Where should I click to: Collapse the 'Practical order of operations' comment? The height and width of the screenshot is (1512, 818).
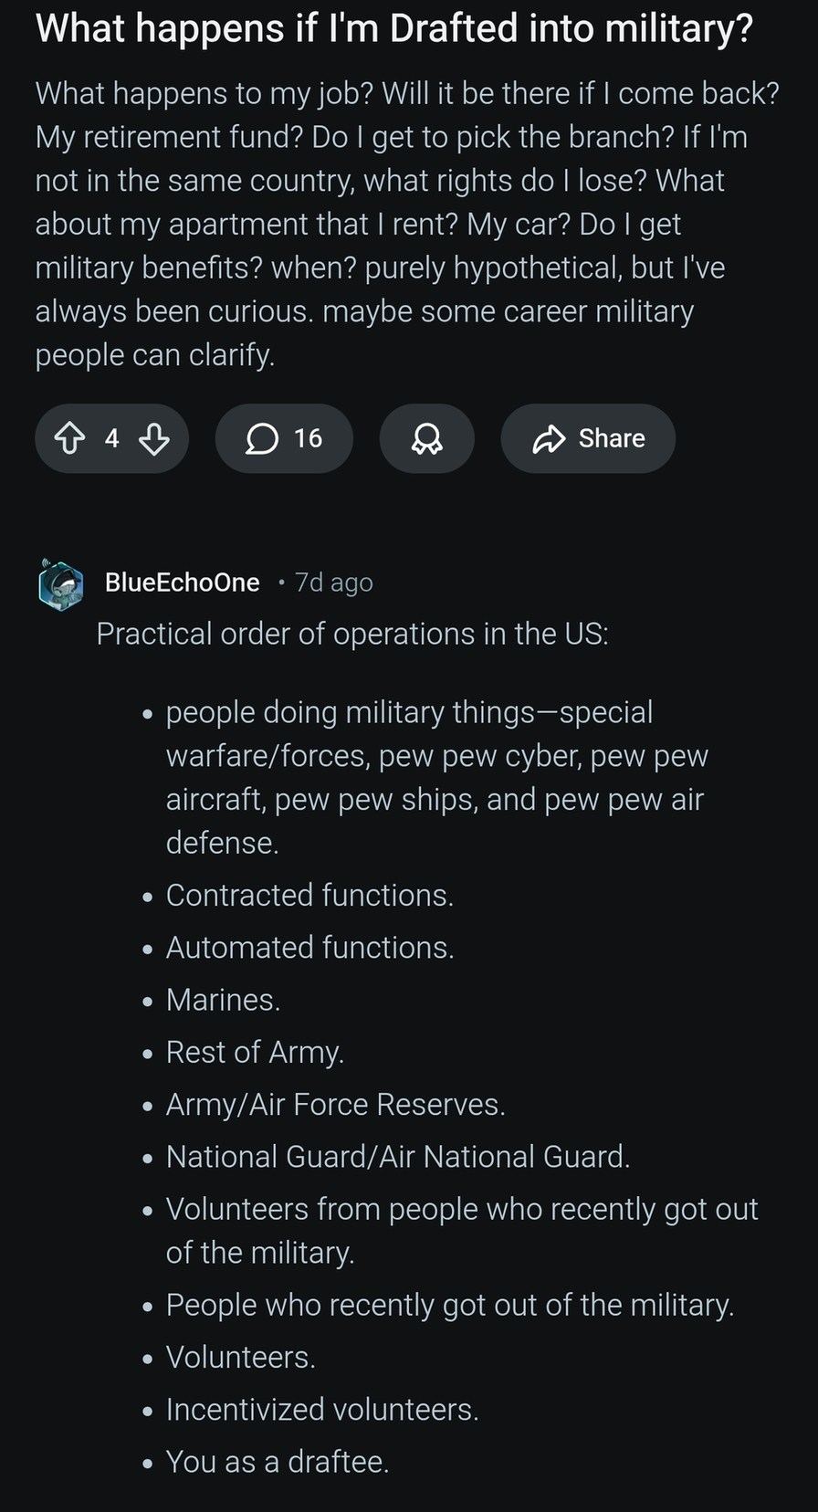353,633
